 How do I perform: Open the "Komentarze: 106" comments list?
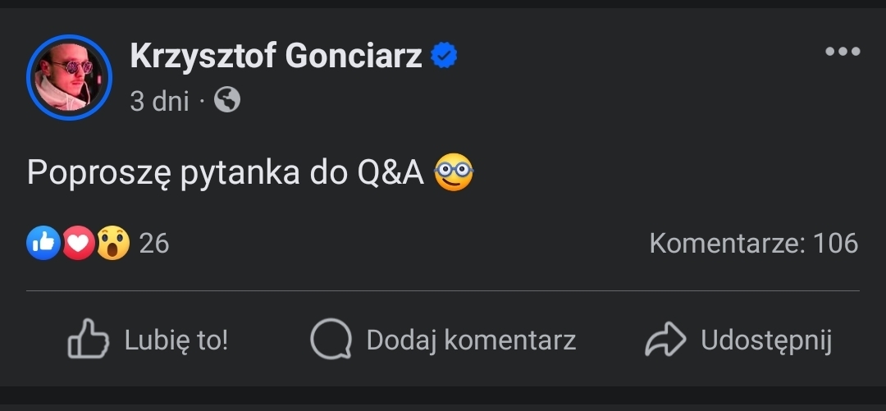click(x=753, y=243)
